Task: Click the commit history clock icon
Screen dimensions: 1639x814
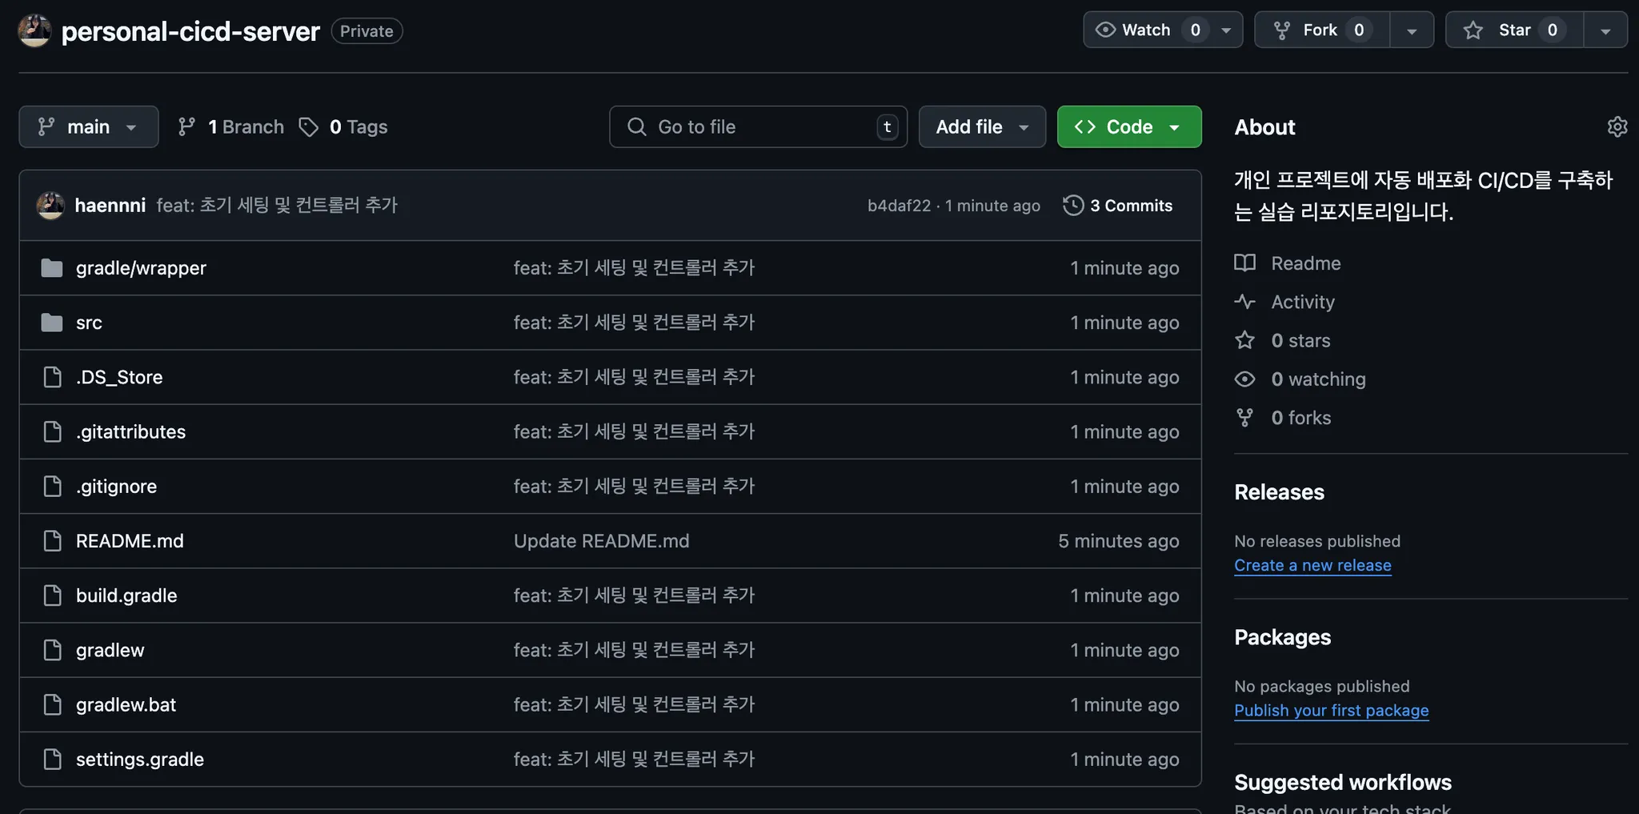Action: tap(1073, 205)
